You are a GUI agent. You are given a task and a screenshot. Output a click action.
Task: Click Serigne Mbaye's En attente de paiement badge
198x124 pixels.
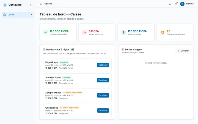73,93
